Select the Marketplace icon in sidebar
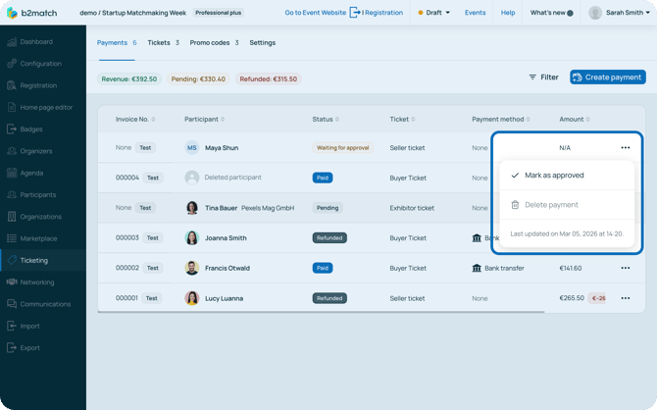Image resolution: width=657 pixels, height=410 pixels. click(x=12, y=238)
